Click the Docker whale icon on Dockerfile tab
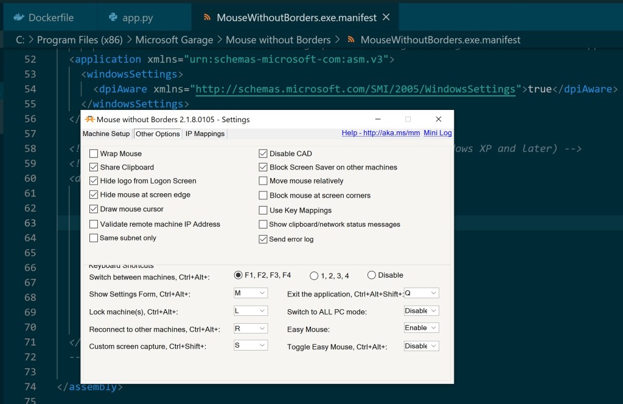This screenshot has width=623, height=404. (x=18, y=18)
